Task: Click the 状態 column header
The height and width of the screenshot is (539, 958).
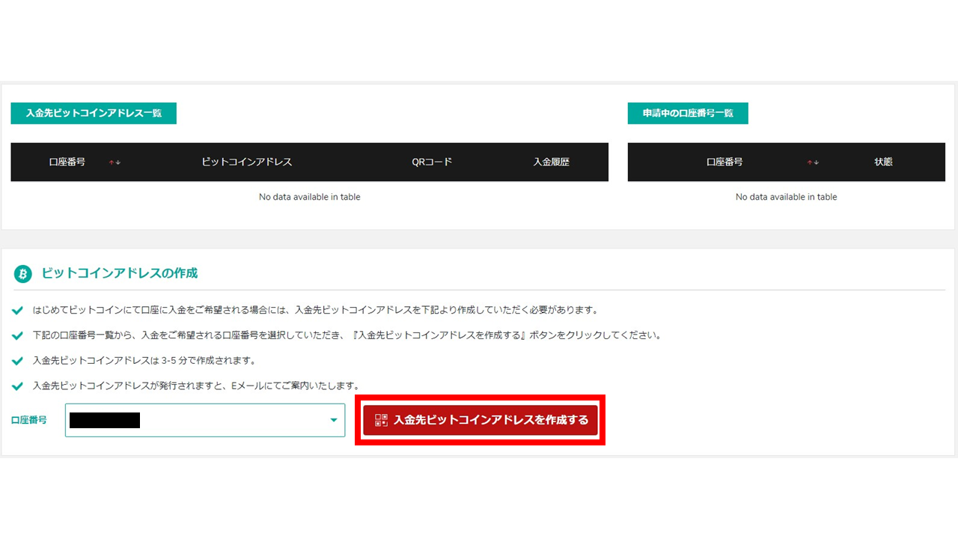Action: [883, 162]
